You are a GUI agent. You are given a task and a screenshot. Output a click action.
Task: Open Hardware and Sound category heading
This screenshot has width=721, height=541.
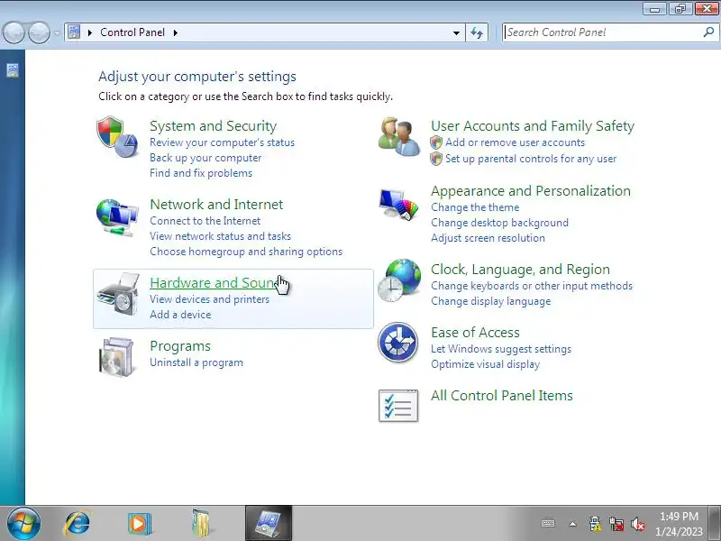pyautogui.click(x=214, y=283)
